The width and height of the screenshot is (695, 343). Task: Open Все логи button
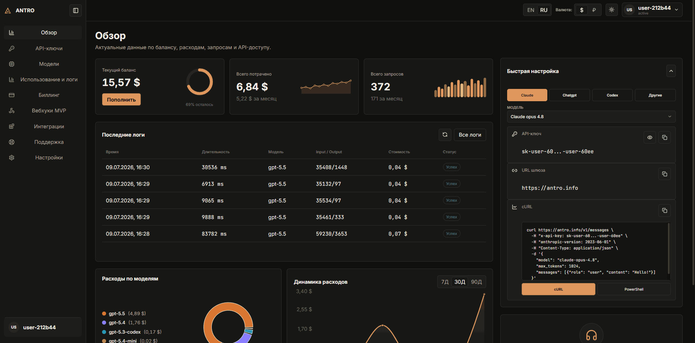tap(470, 135)
